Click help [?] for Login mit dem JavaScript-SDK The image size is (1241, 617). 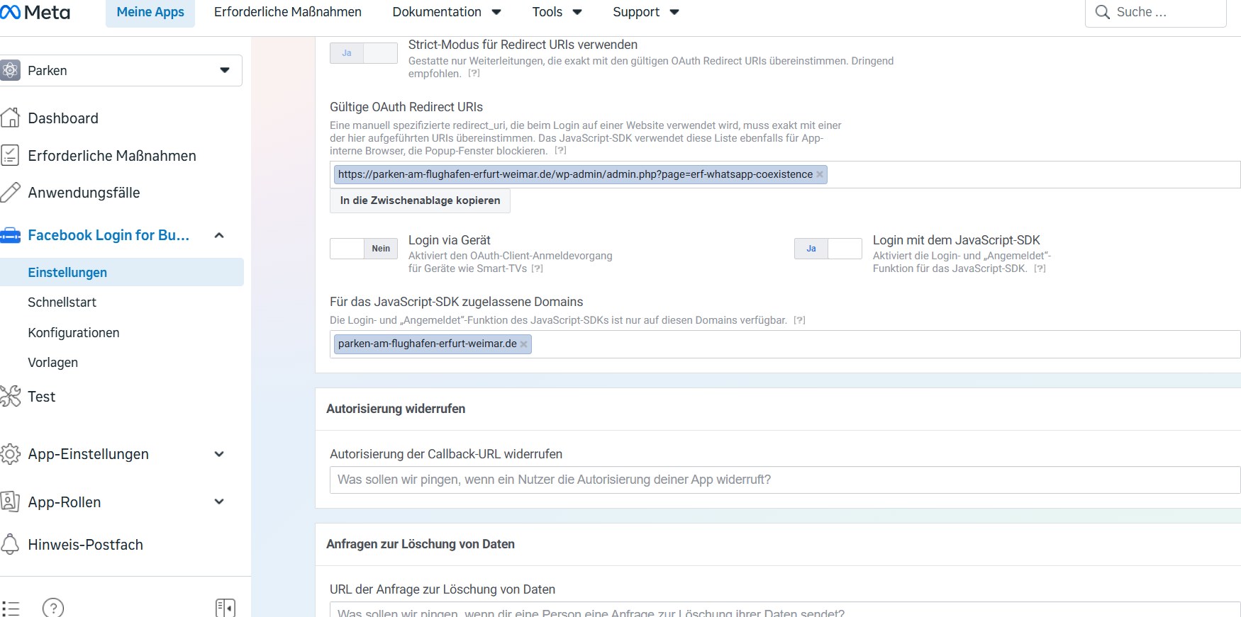1040,268
